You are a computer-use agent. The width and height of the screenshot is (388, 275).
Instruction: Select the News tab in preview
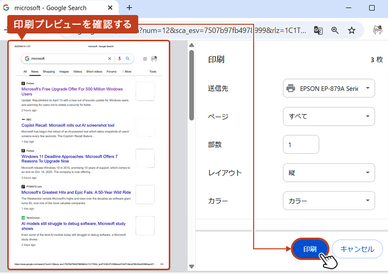[34, 71]
